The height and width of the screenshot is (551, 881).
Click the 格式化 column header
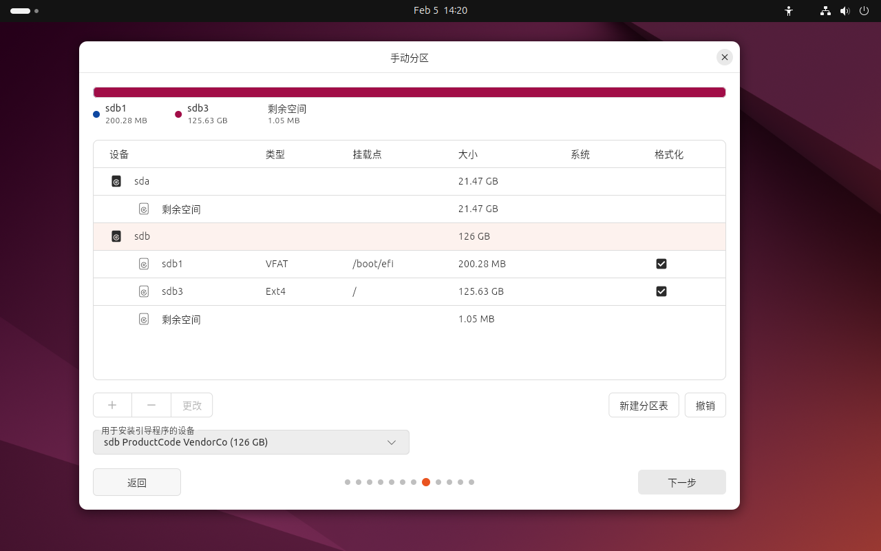(669, 154)
